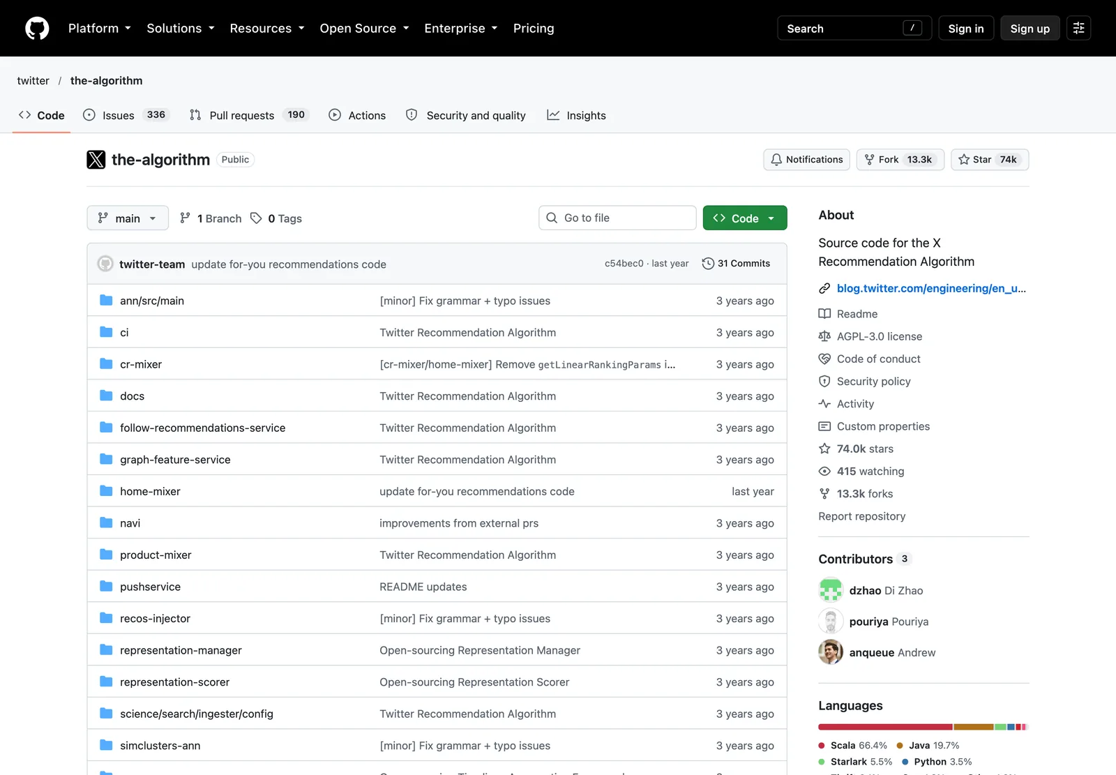Switch to the Pull requests tab
Image resolution: width=1116 pixels, height=775 pixels.
pyautogui.click(x=249, y=115)
